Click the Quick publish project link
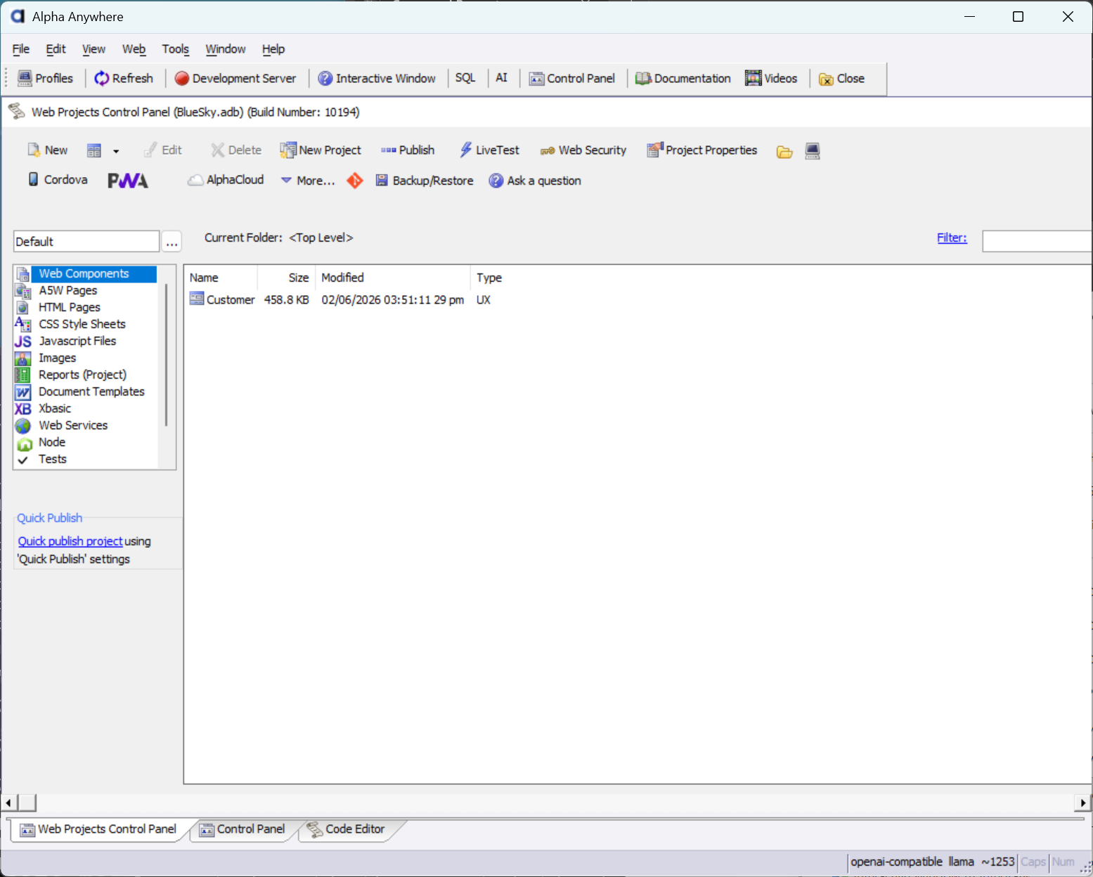Viewport: 1093px width, 877px height. coord(70,541)
